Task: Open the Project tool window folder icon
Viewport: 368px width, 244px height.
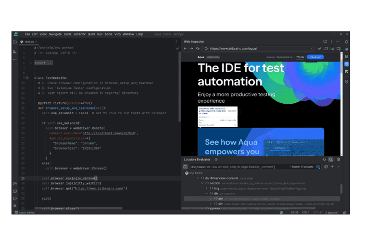Action: click(x=15, y=42)
